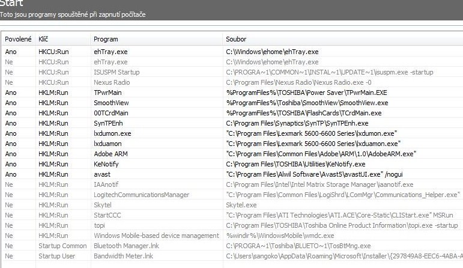Click the CLIStart.exe MSRun file path
The width and height of the screenshot is (463, 268).
tap(339, 215)
